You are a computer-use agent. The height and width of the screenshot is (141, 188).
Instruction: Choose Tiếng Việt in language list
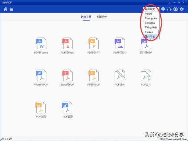coord(151,27)
